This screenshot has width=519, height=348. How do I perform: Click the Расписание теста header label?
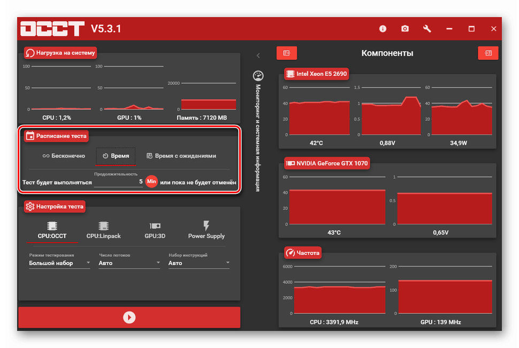point(56,136)
